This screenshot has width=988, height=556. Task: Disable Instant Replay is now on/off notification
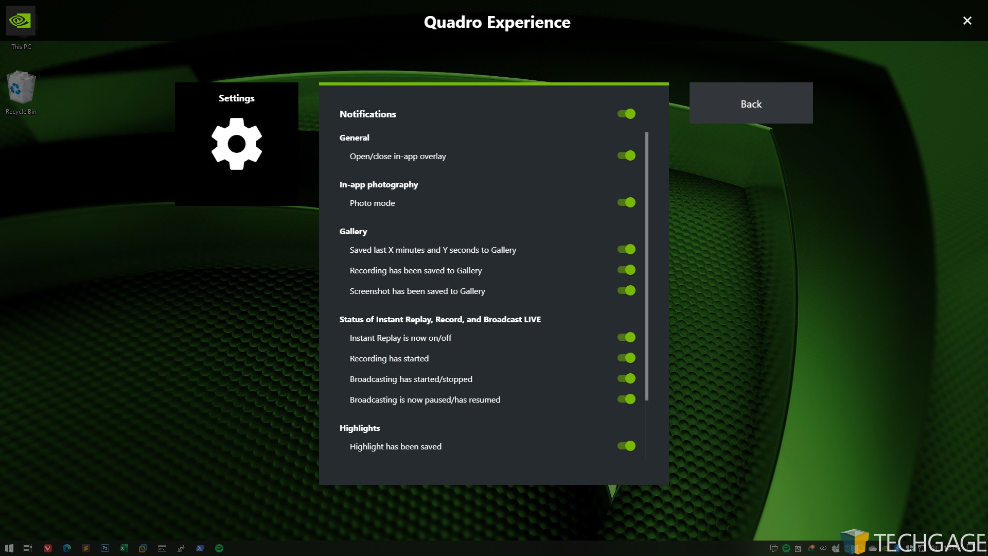coord(626,337)
